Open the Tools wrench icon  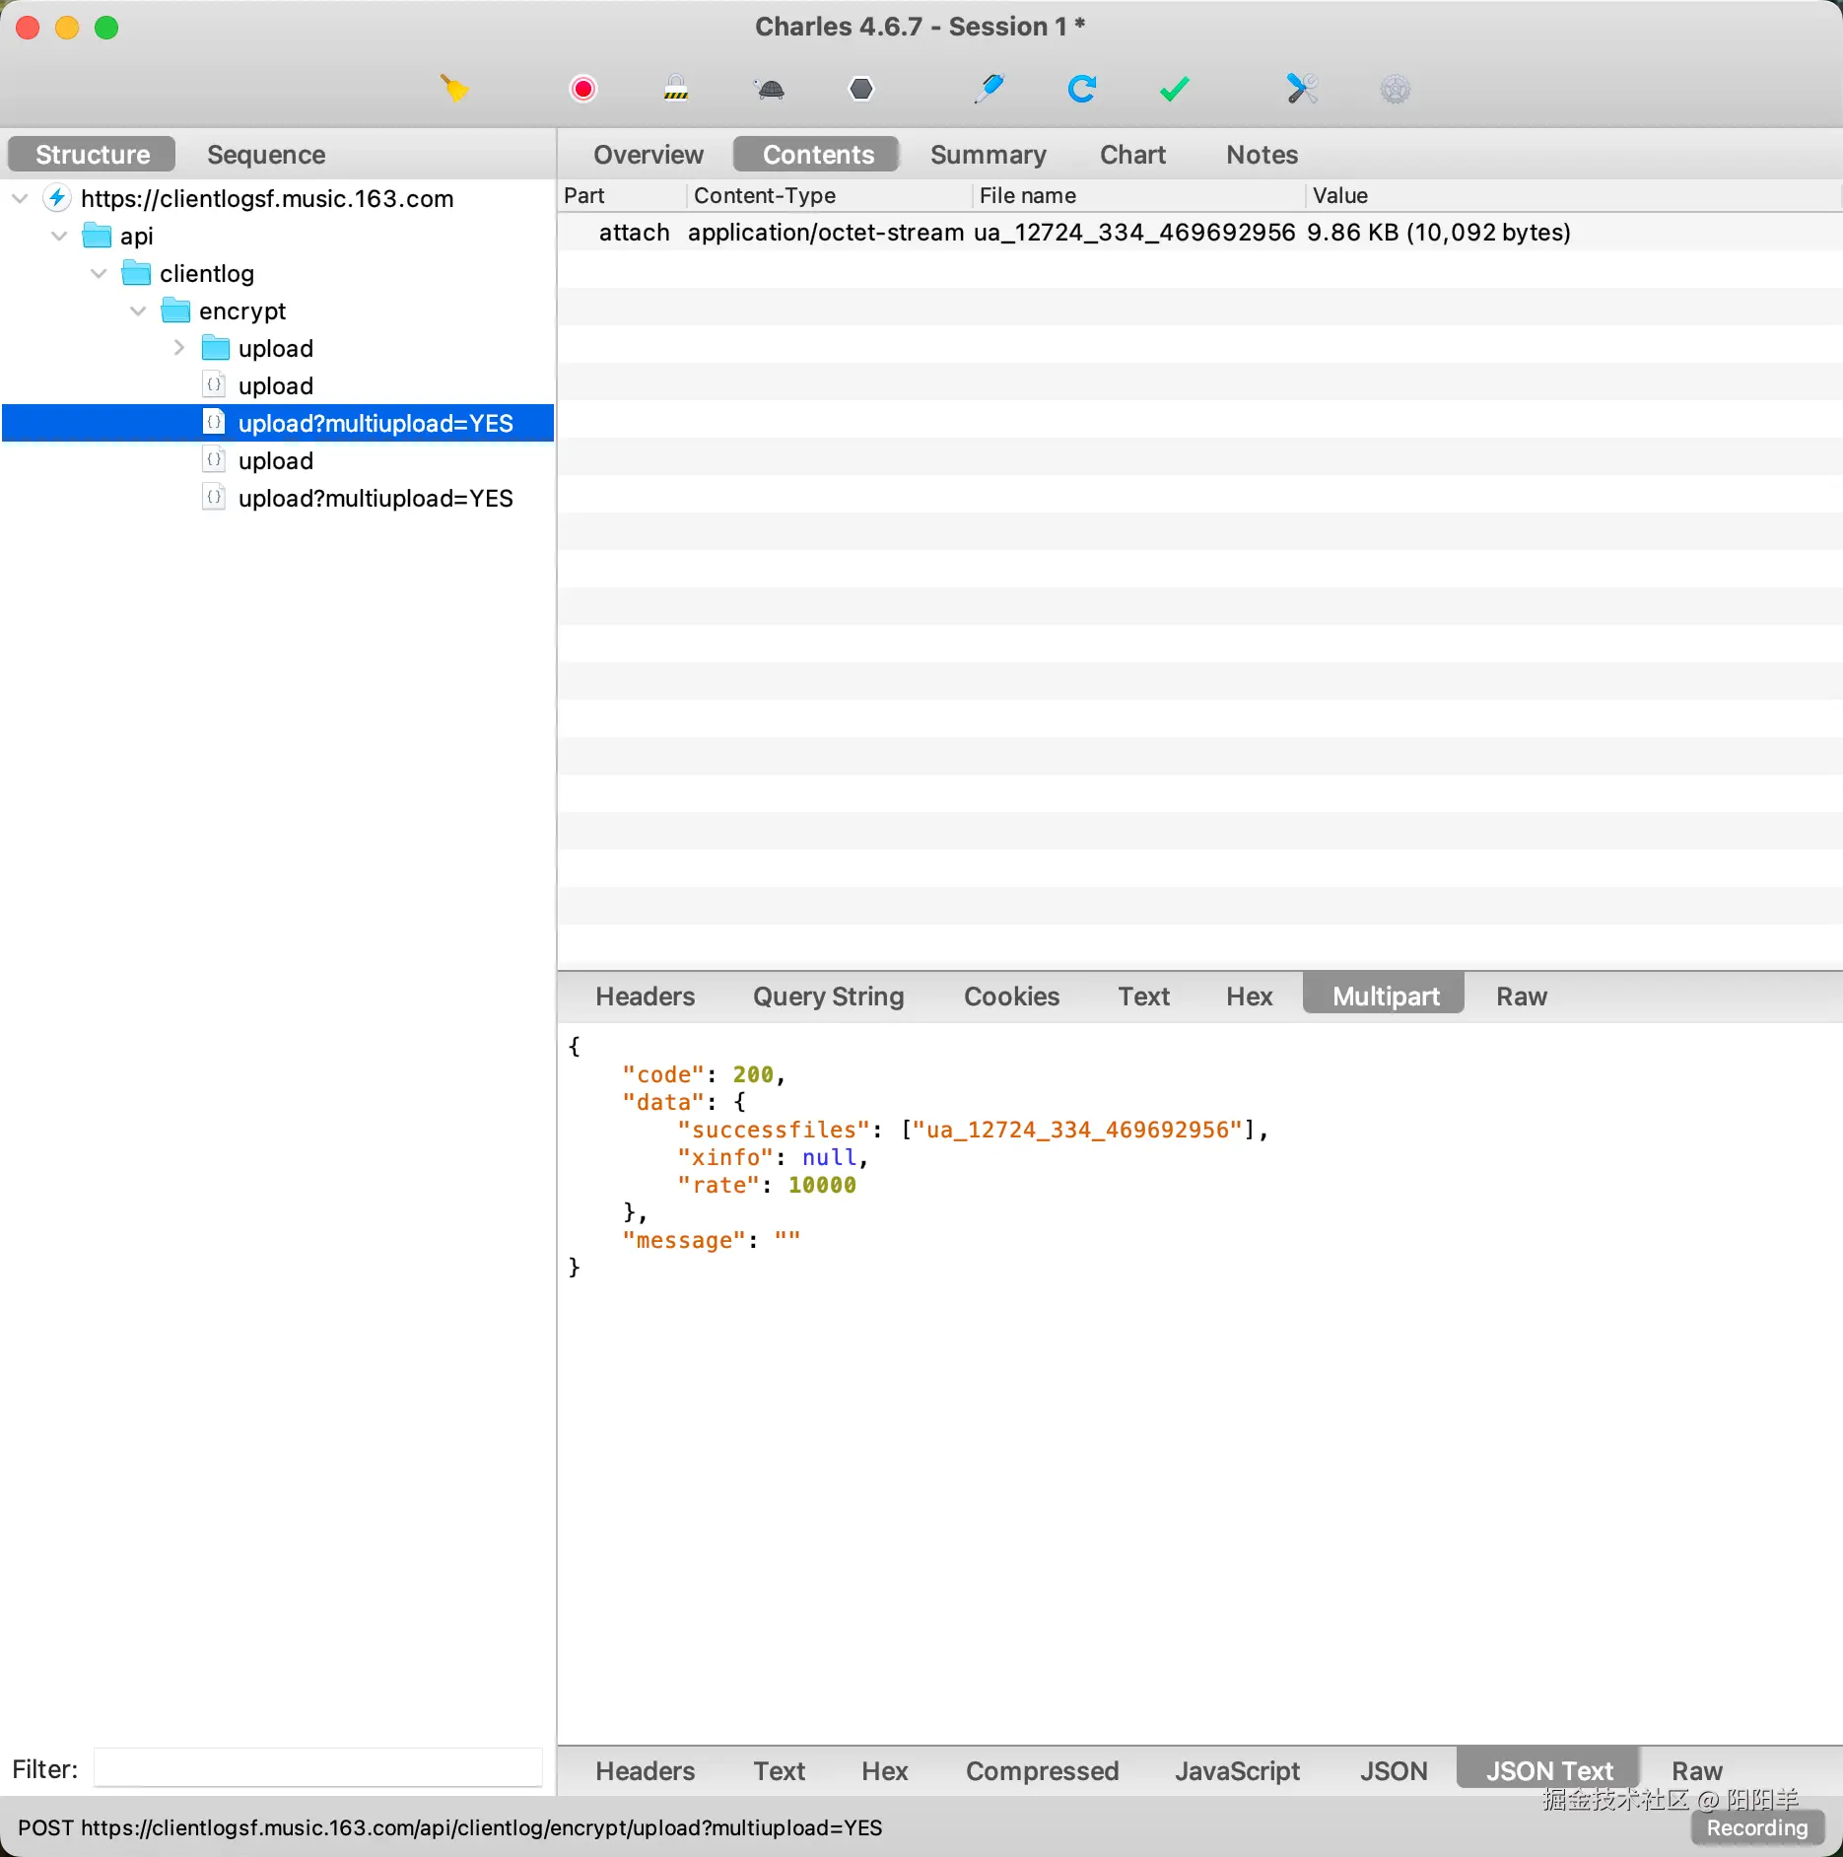pyautogui.click(x=1302, y=89)
